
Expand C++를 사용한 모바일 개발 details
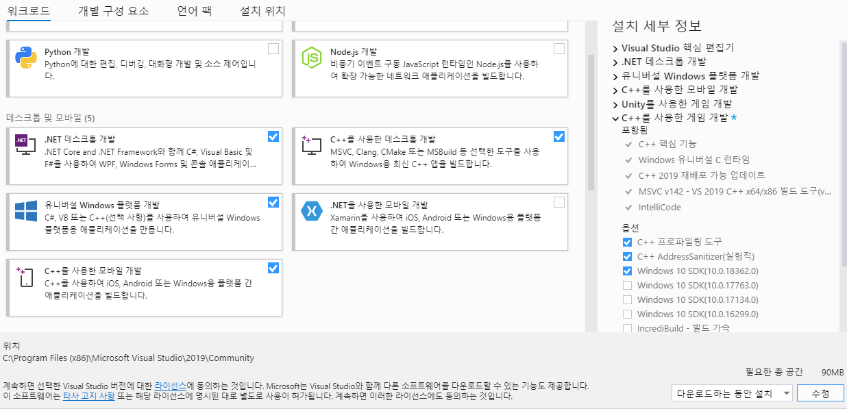tap(615, 90)
